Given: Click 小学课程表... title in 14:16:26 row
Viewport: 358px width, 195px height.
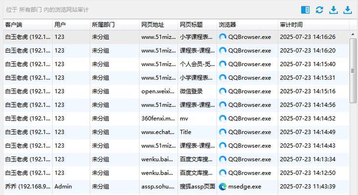Looking at the screenshot, I should 196,37.
